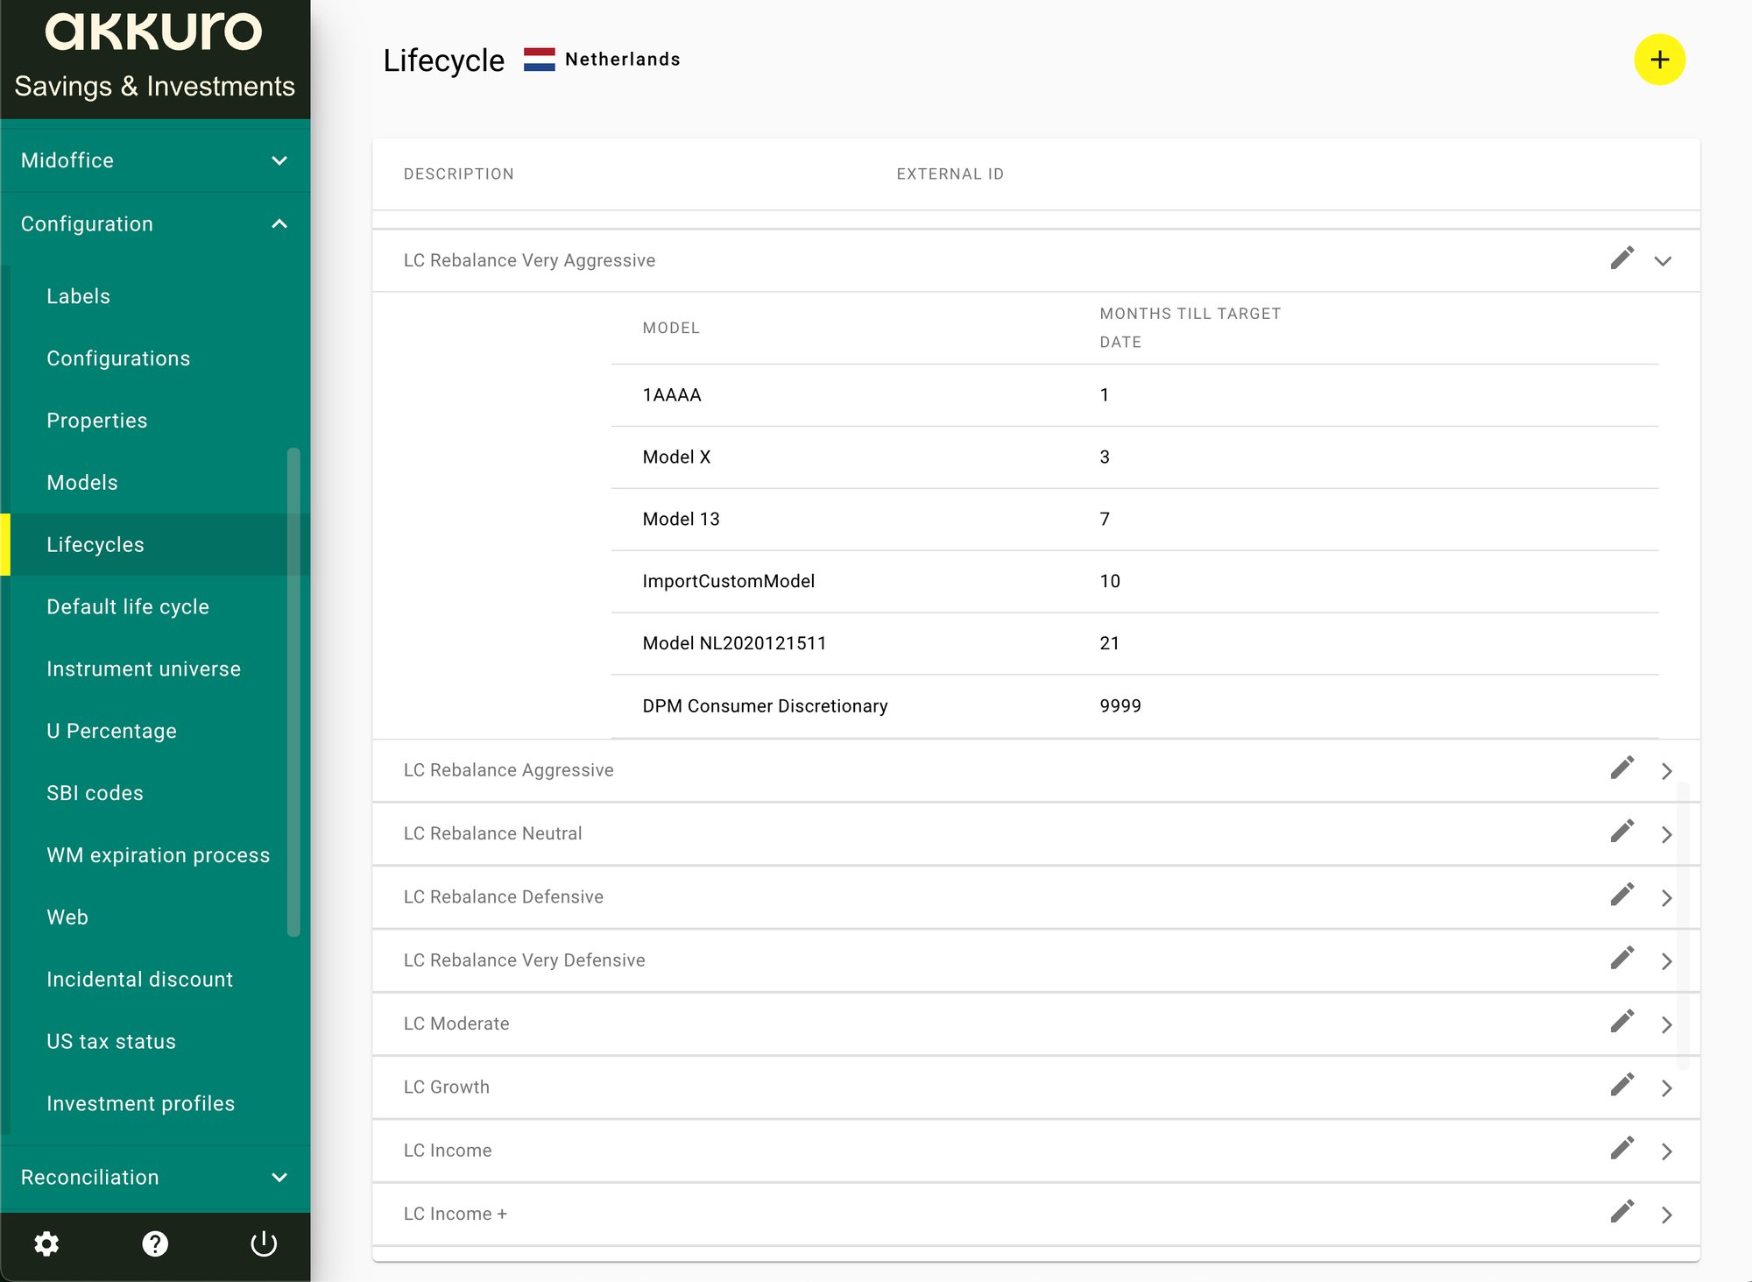The height and width of the screenshot is (1282, 1752).
Task: Open settings gear icon in sidebar footer
Action: click(46, 1243)
